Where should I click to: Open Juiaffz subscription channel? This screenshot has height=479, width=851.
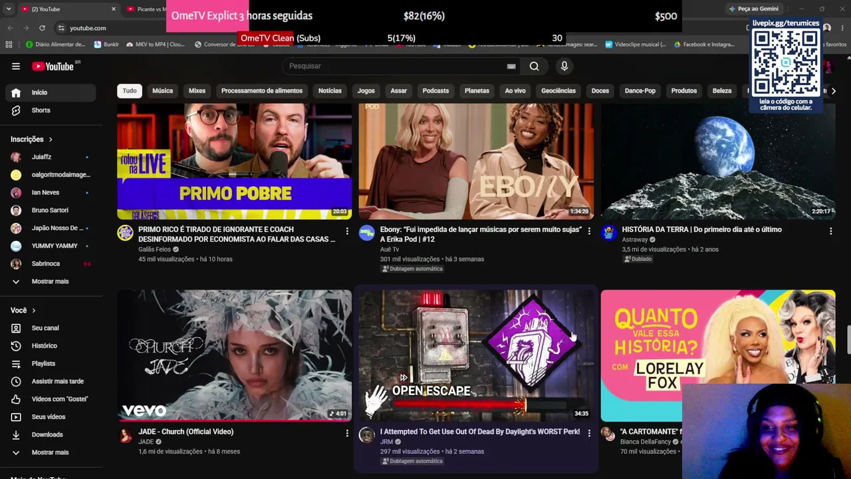pyautogui.click(x=51, y=157)
